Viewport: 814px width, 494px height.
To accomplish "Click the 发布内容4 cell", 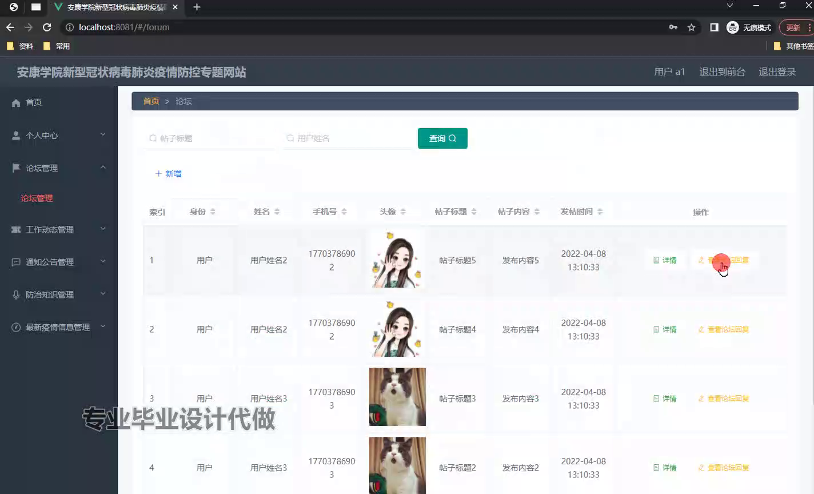I will pyautogui.click(x=520, y=329).
